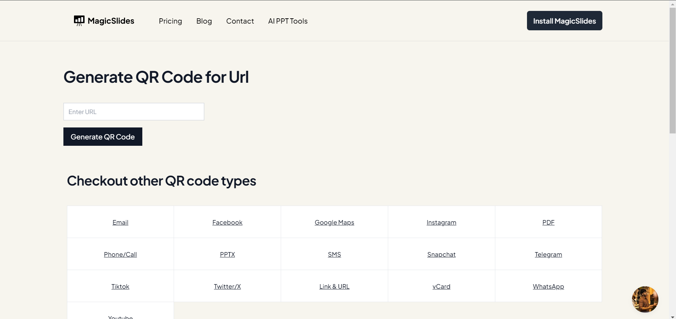The width and height of the screenshot is (676, 319).
Task: Choose the SMS QR code link
Action: coord(334,255)
